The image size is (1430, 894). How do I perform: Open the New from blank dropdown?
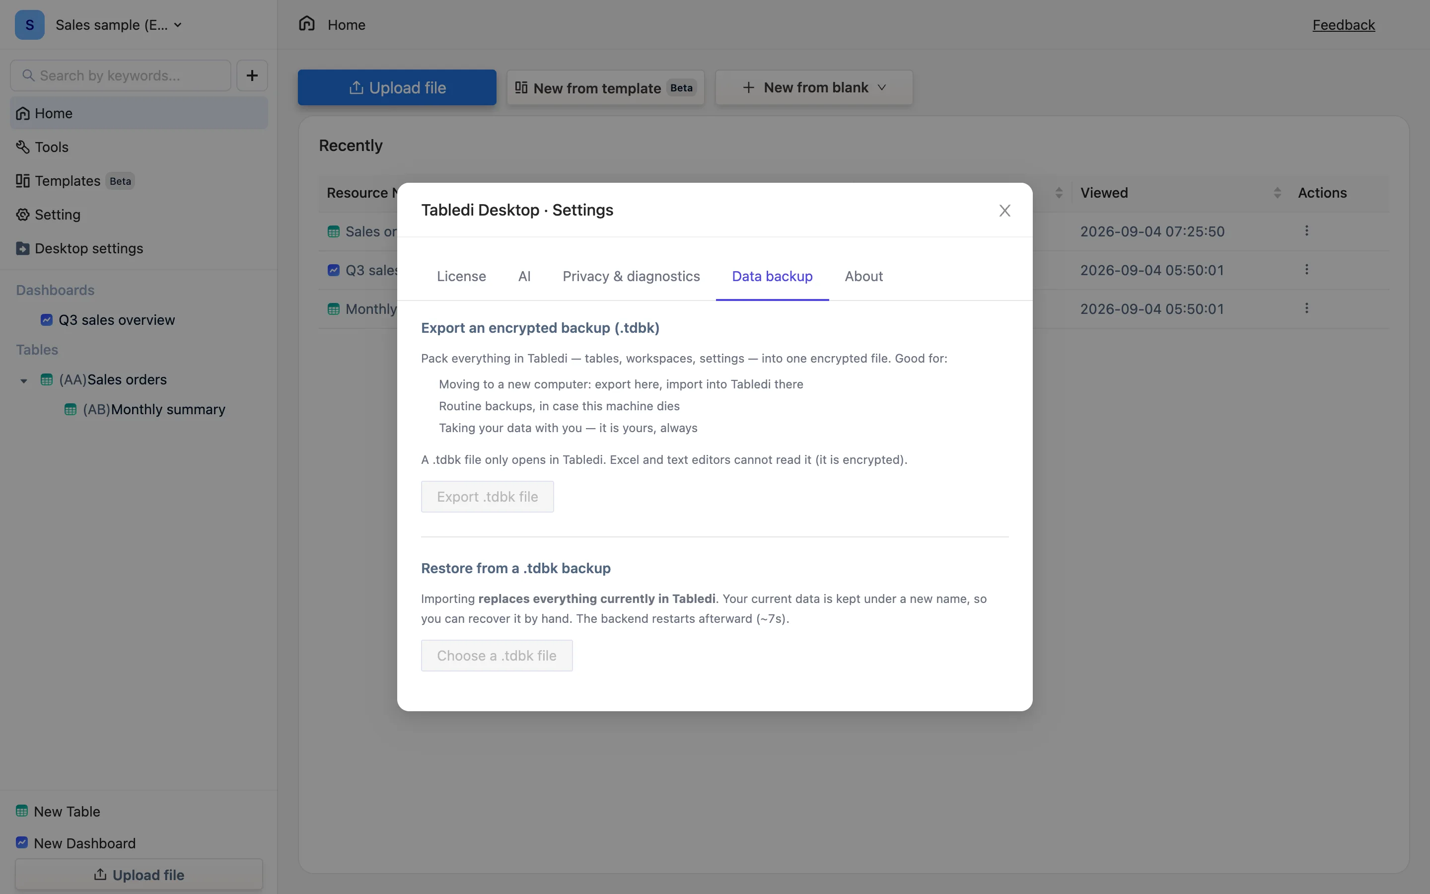814,87
